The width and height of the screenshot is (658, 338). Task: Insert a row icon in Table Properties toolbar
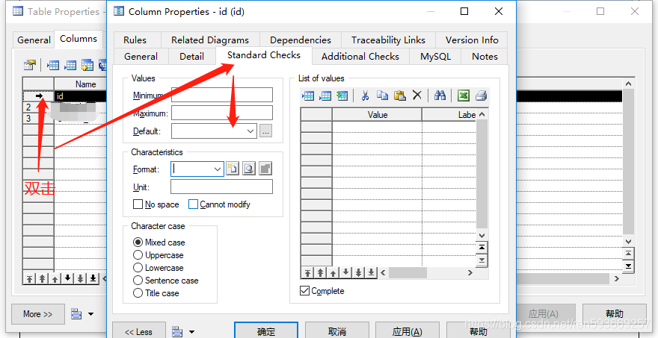(x=53, y=65)
